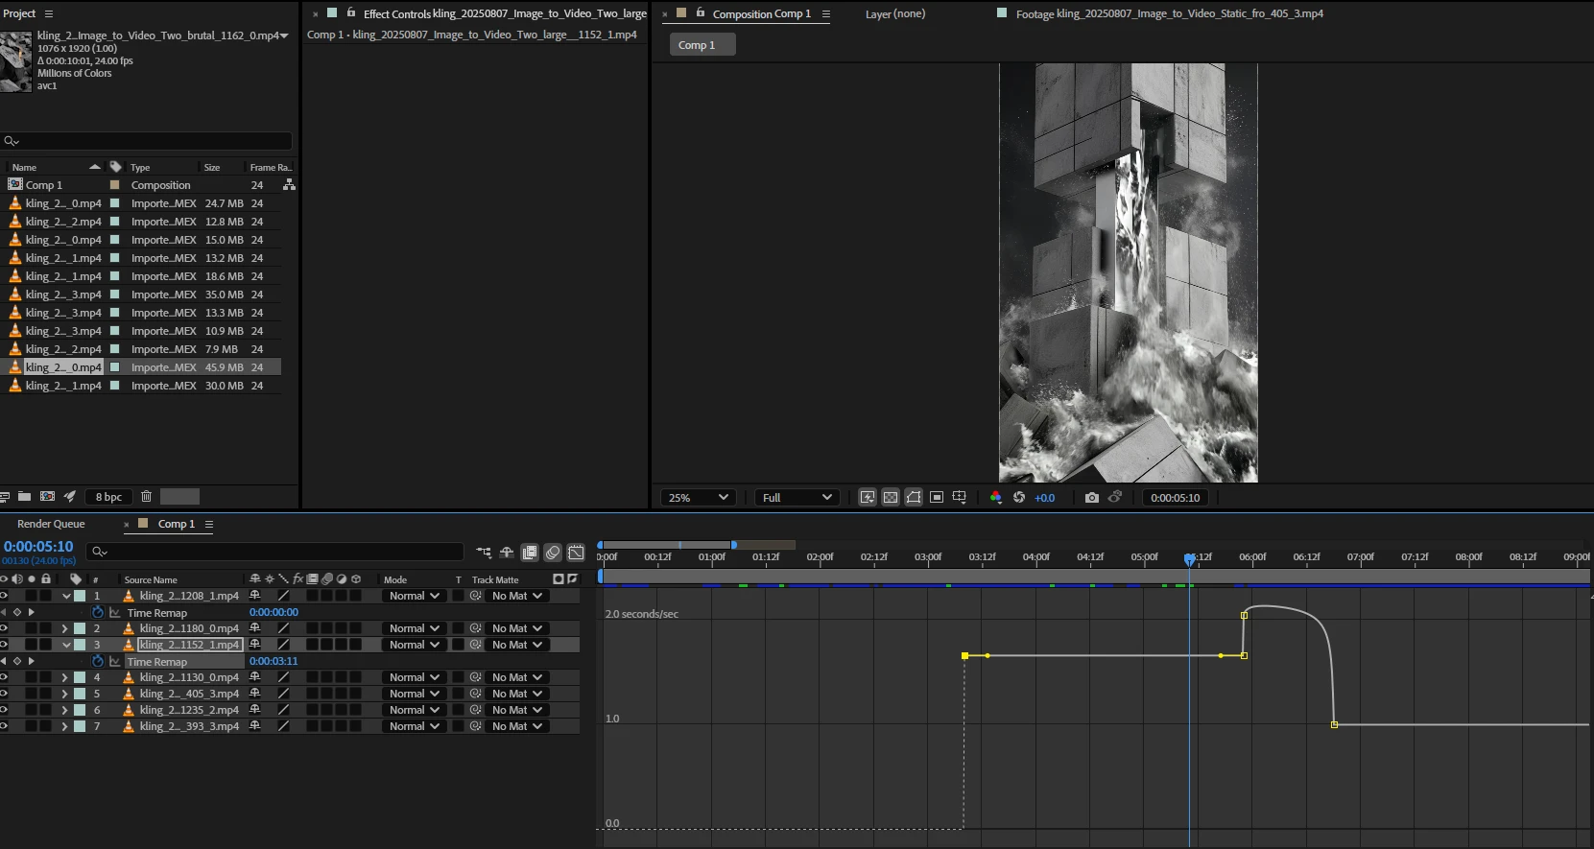Click the exposure value +0.0

[x=1044, y=497]
